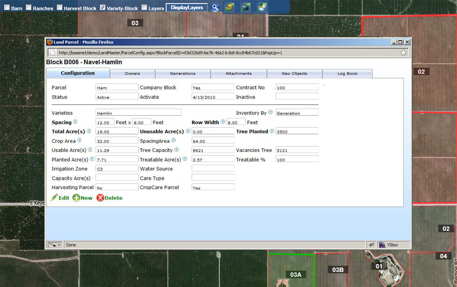Click the empty Inactive date field
This screenshot has height=287, width=457.
pos(297,96)
